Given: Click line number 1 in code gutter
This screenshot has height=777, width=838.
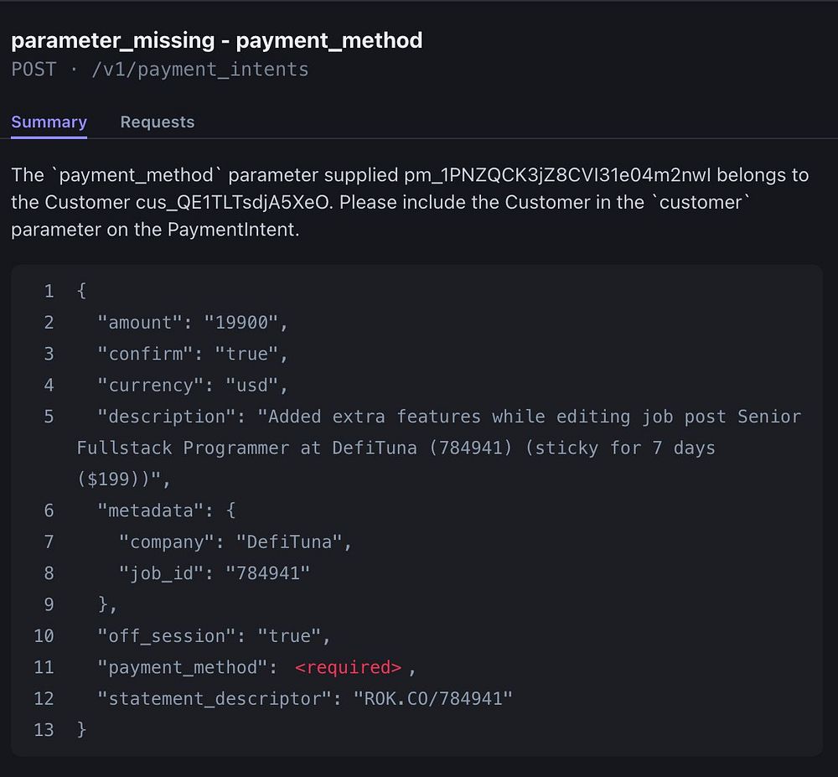Looking at the screenshot, I should (49, 292).
